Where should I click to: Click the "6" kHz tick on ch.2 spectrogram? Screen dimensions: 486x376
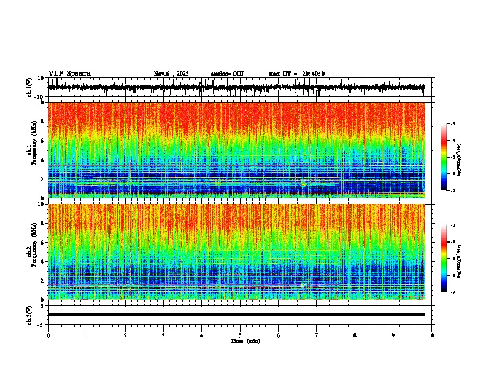pos(42,243)
